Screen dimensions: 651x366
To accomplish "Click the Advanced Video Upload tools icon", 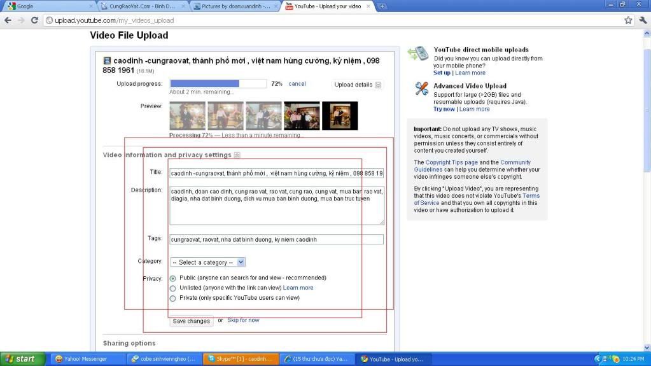I will pos(421,88).
